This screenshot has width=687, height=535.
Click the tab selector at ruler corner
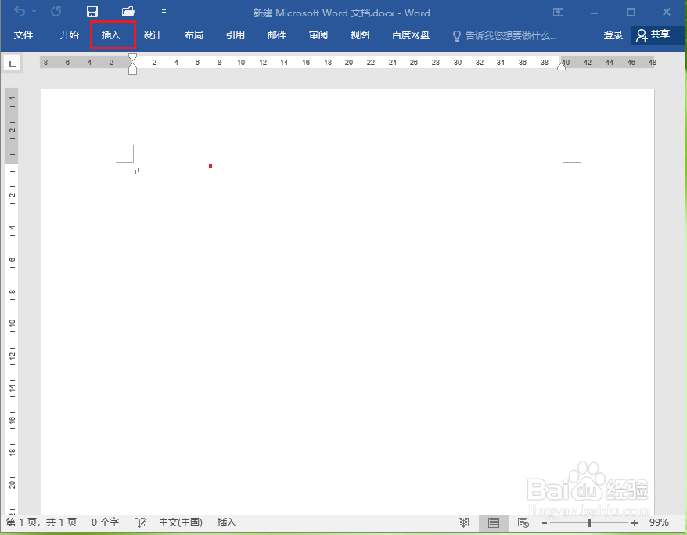coord(12,63)
